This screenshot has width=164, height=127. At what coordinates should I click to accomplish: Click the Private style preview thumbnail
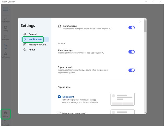[122, 112]
